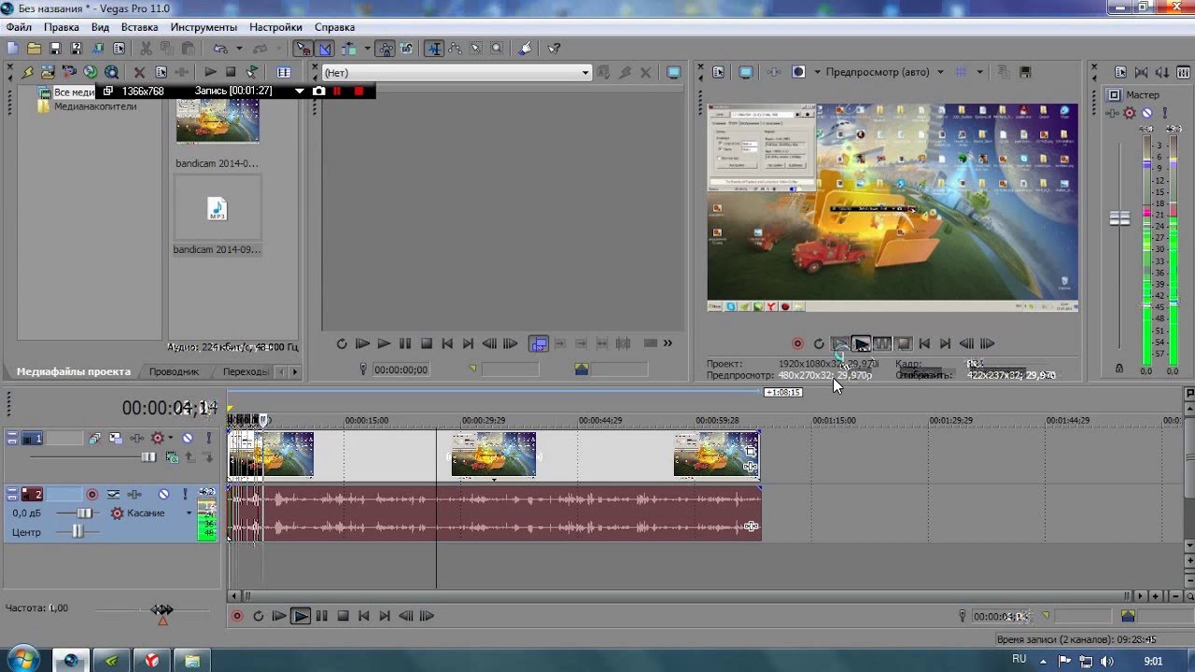Open Master FX gear icon
Screen dimensions: 1195x672
click(x=1130, y=113)
